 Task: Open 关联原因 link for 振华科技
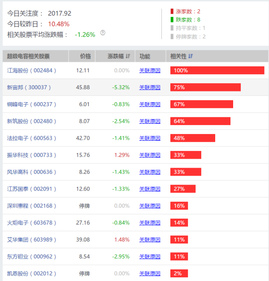pyautogui.click(x=150, y=155)
